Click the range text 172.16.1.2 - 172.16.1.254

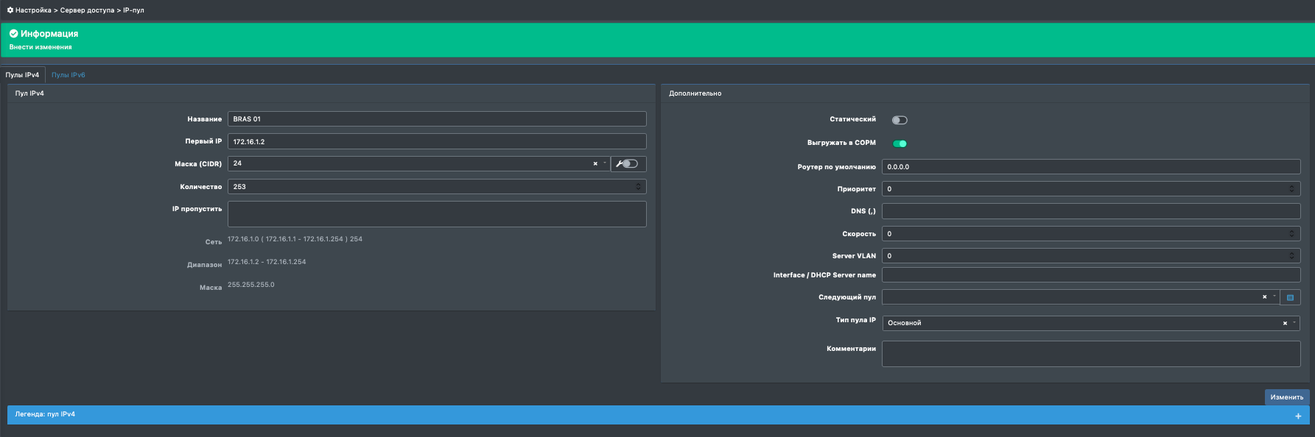267,262
